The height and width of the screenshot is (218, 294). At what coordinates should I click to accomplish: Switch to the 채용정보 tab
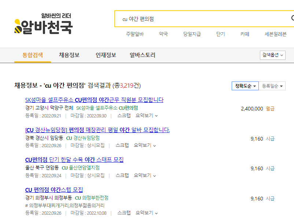point(69,55)
